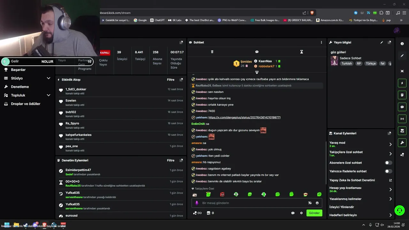The height and width of the screenshot is (230, 409).
Task: Click the green emote with halo
Action: click(x=208, y=194)
